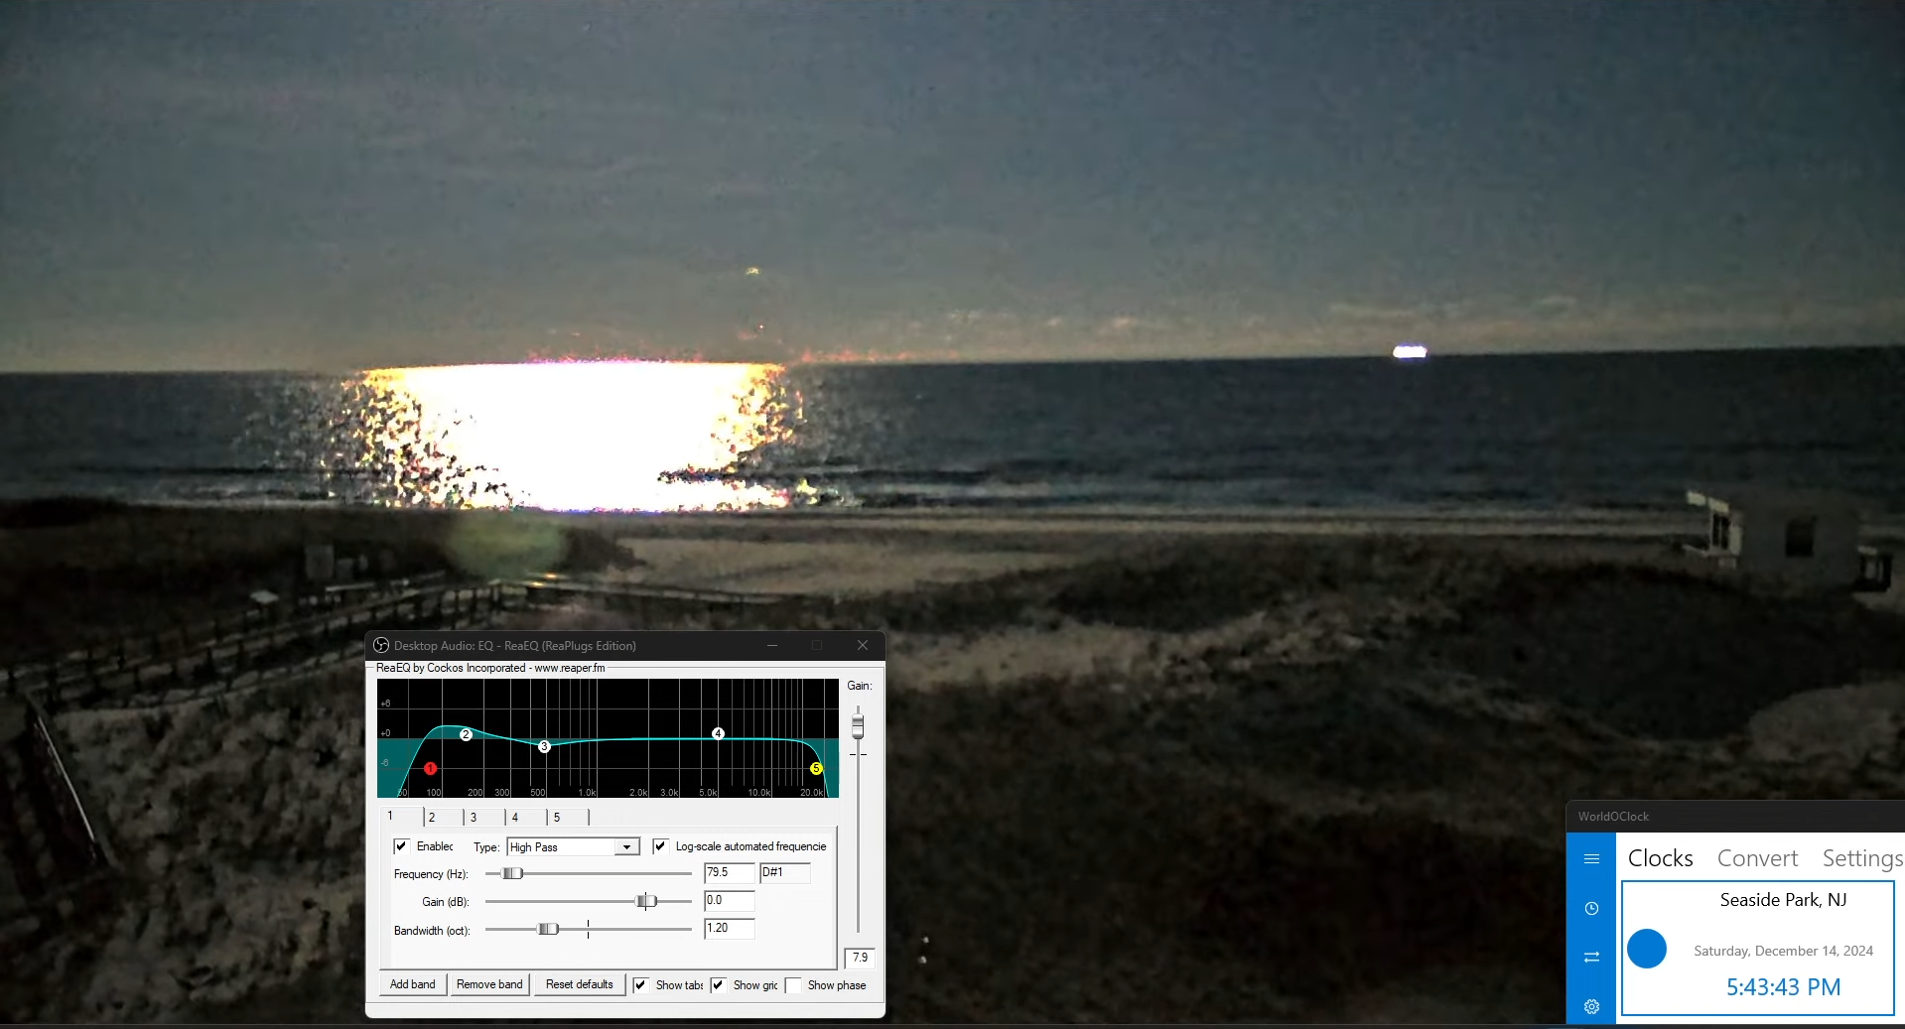1905x1029 pixels.
Task: Select yellow band 5 node on graph
Action: click(816, 768)
